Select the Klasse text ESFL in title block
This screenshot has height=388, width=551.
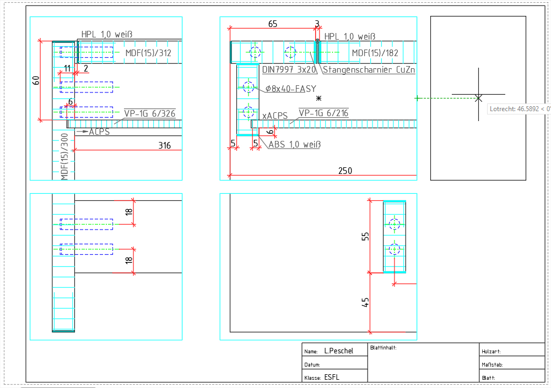332,378
